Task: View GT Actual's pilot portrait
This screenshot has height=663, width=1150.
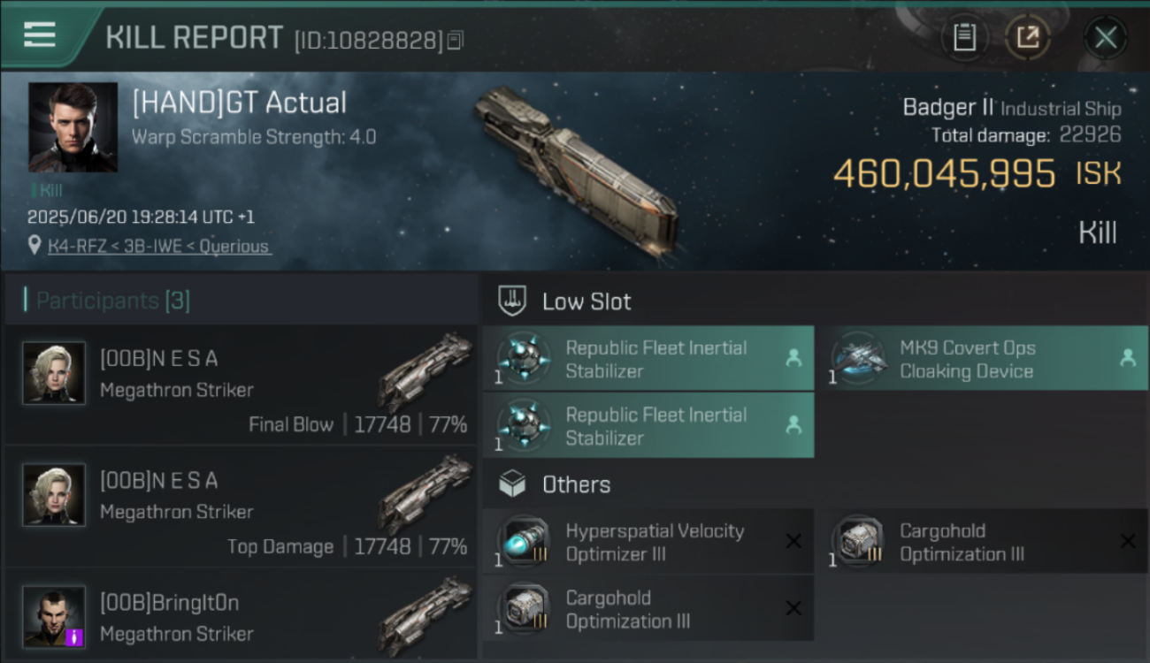Action: pos(73,127)
